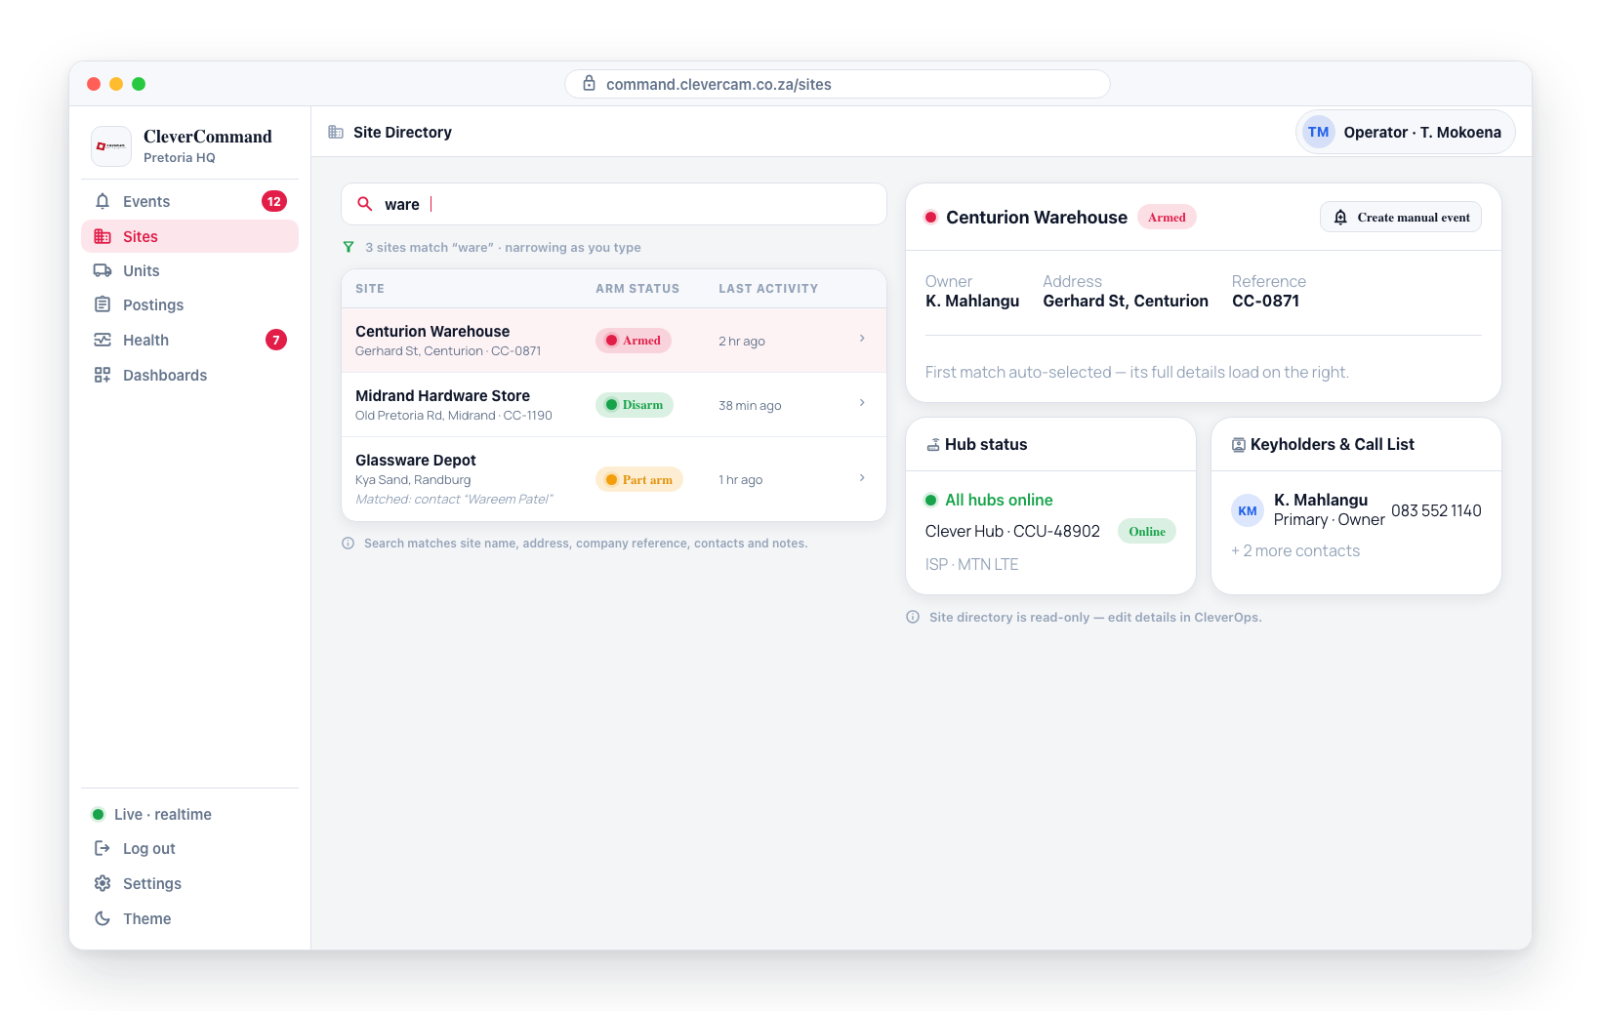Click the red dot beside Centurion Warehouse title
Image resolution: width=1601 pixels, height=1011 pixels.
[931, 218]
